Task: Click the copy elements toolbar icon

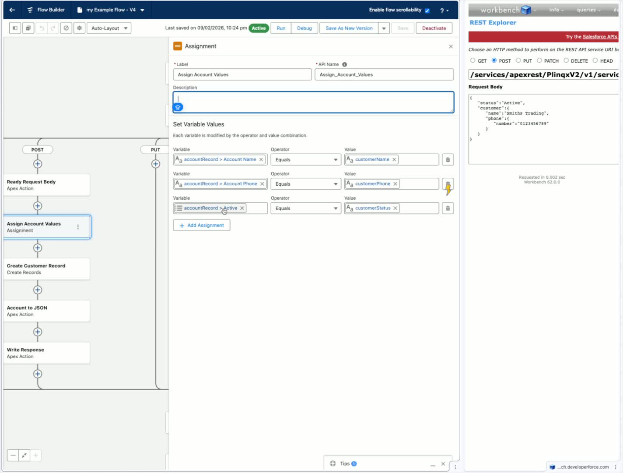Action: point(28,28)
